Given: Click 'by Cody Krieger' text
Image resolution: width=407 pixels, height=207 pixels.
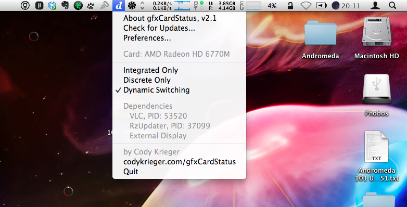Looking at the screenshot, I should 151,152.
